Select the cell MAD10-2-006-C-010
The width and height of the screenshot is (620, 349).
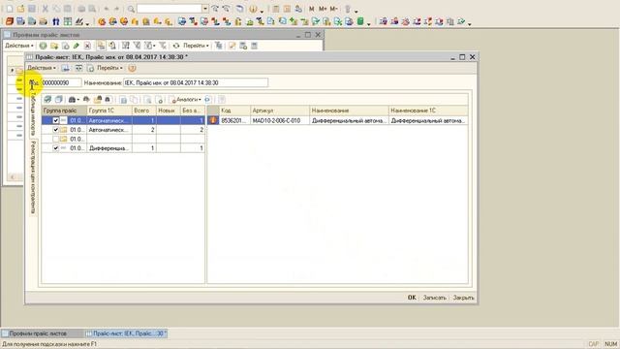click(x=280, y=120)
